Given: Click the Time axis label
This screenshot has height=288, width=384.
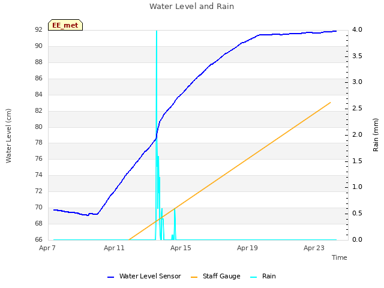Looking at the screenshot, I should [340, 257].
